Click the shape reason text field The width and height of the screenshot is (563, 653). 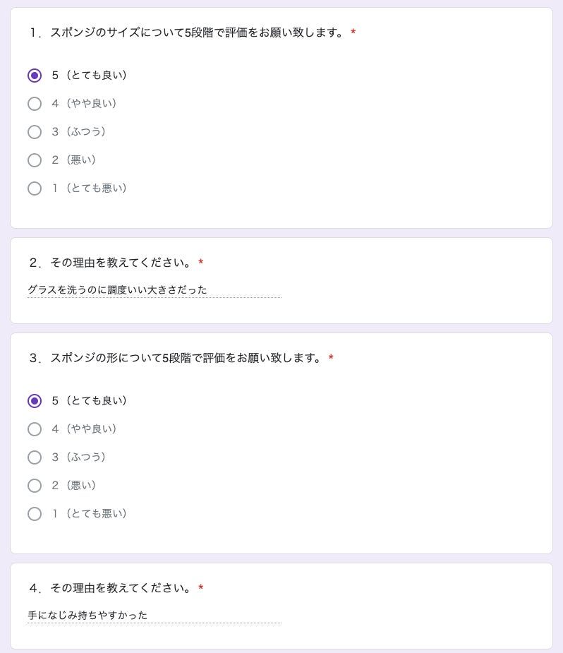pos(154,616)
